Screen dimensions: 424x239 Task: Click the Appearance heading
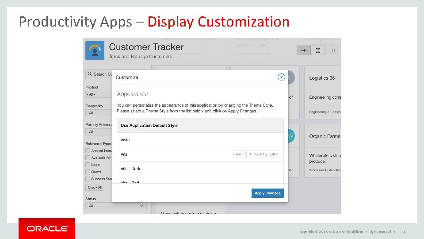(x=132, y=94)
